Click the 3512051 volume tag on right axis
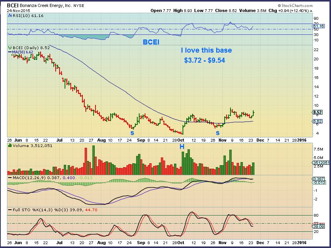This screenshot has width=331, height=248. click(321, 162)
